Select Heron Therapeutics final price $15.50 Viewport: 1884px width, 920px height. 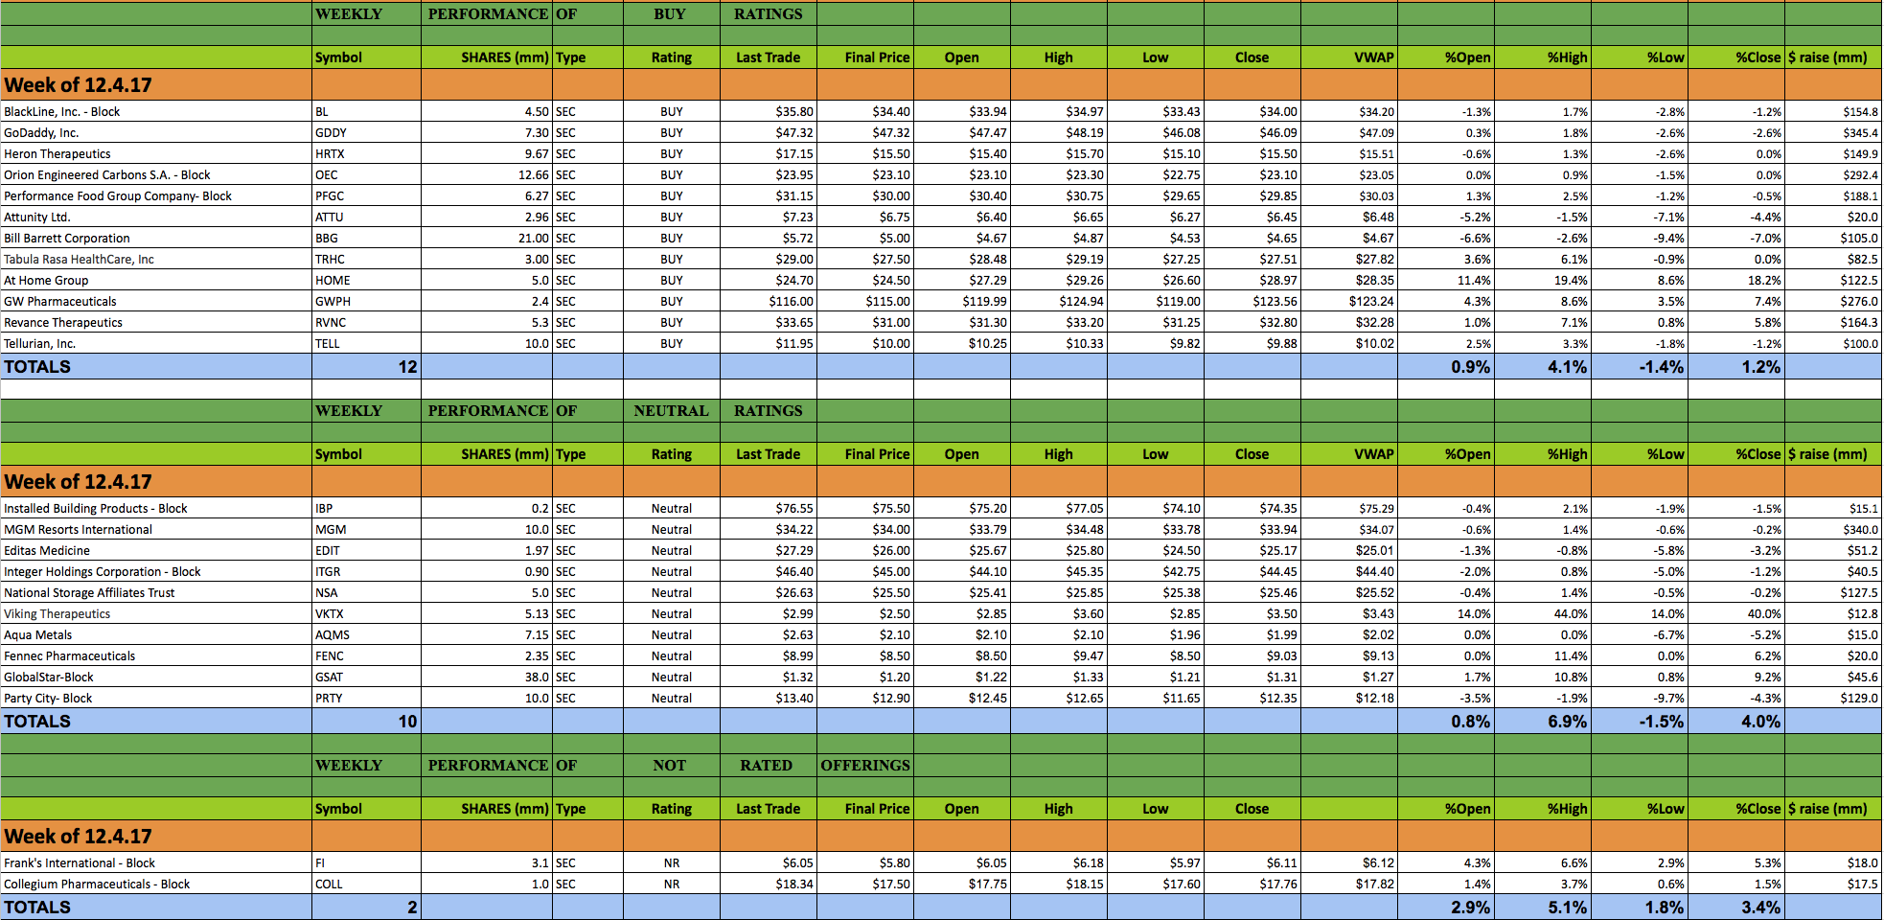(865, 153)
